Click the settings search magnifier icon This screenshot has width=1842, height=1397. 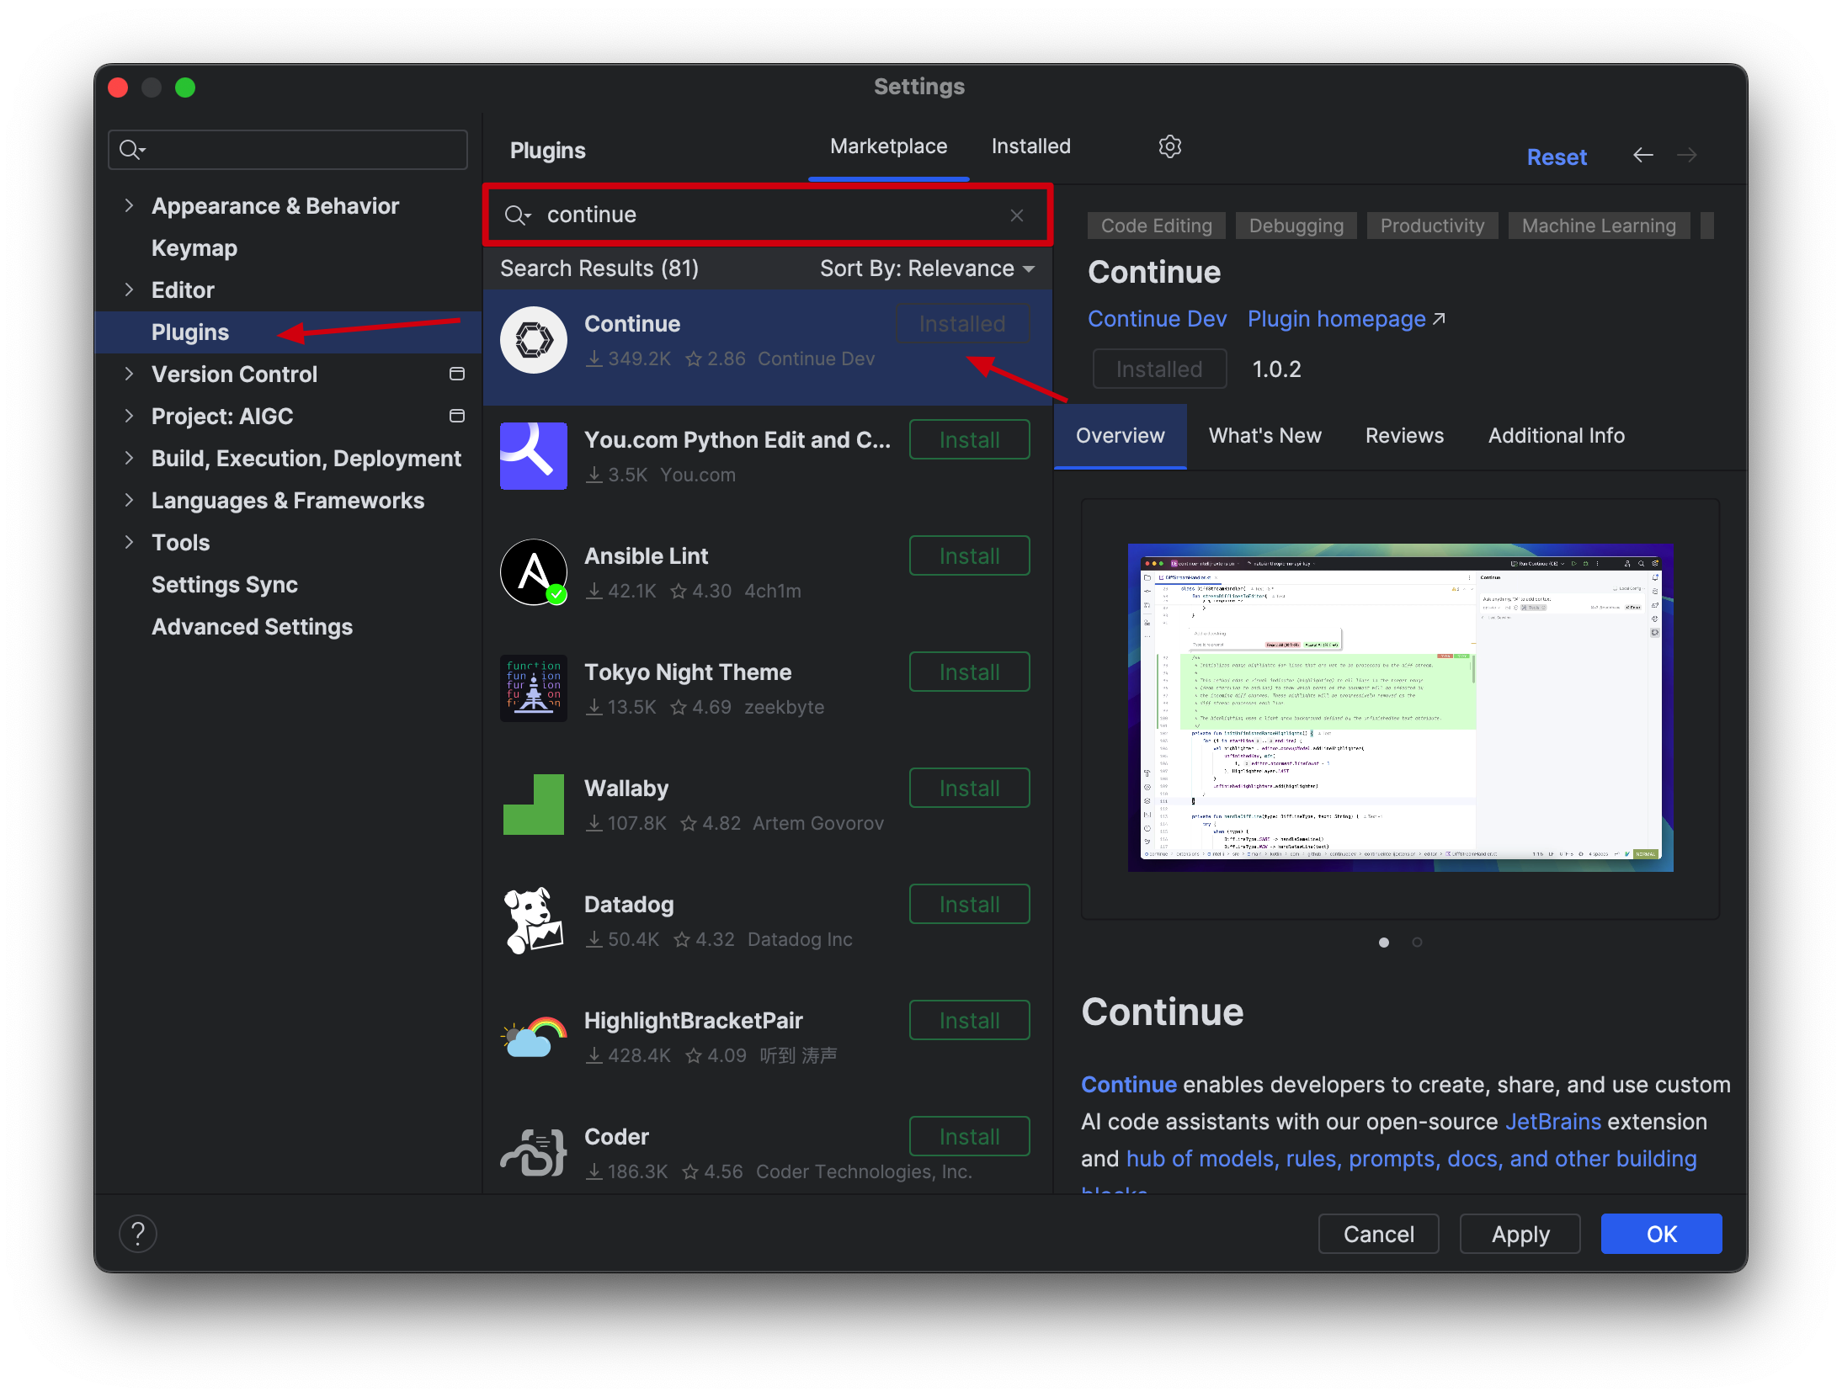(132, 150)
